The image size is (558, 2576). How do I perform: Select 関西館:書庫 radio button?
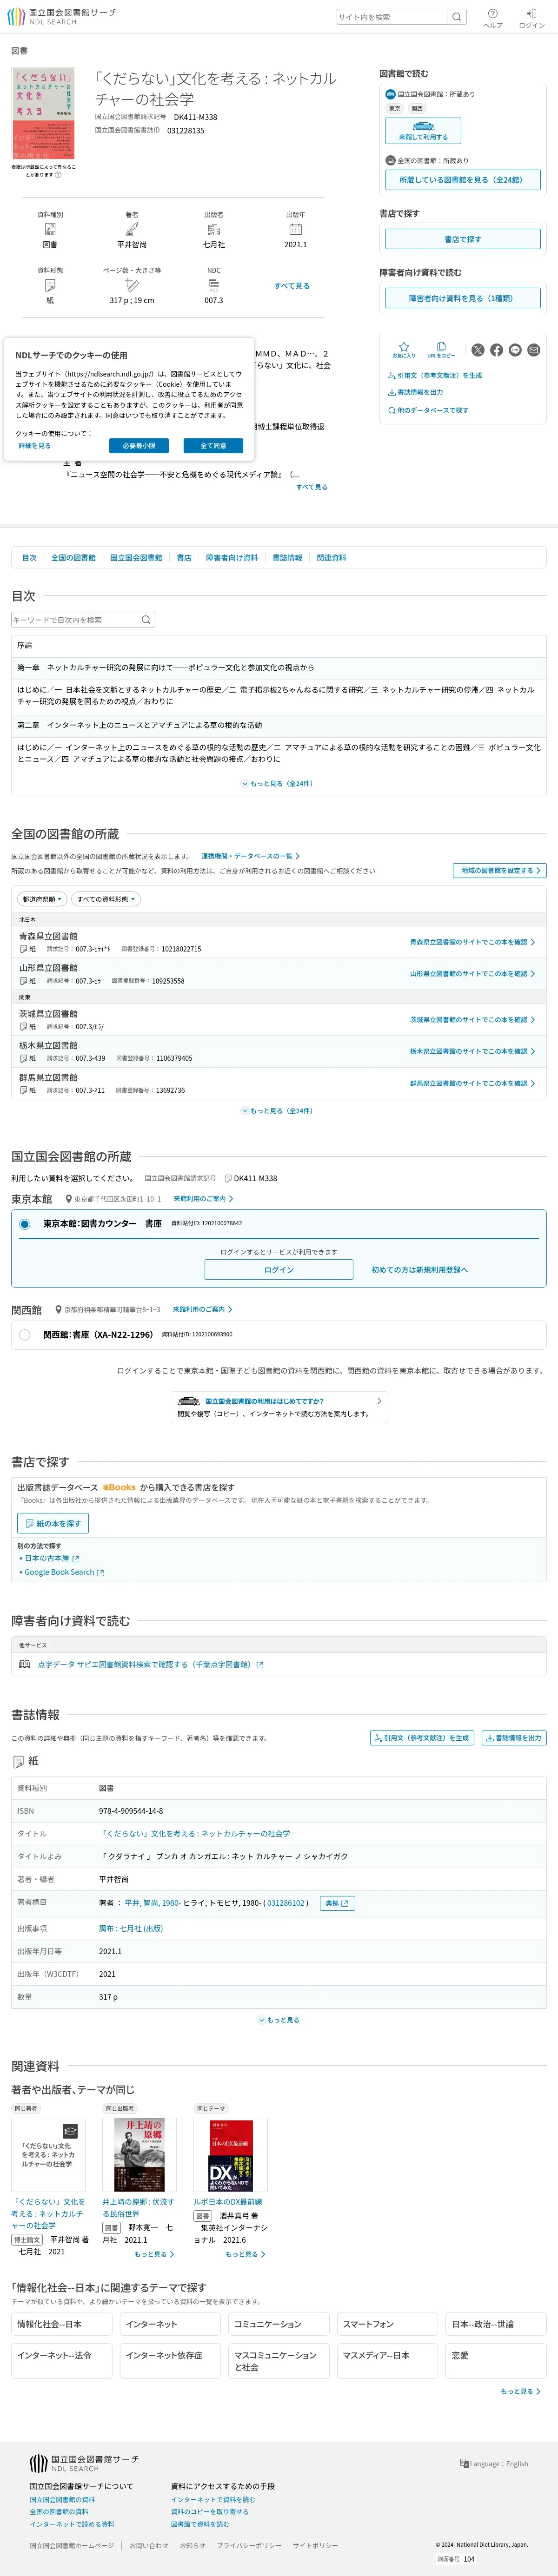click(24, 1334)
